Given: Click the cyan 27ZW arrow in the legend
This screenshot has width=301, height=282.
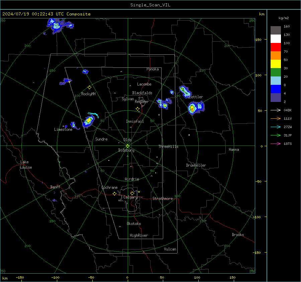Looking at the screenshot, I should [x=276, y=127].
